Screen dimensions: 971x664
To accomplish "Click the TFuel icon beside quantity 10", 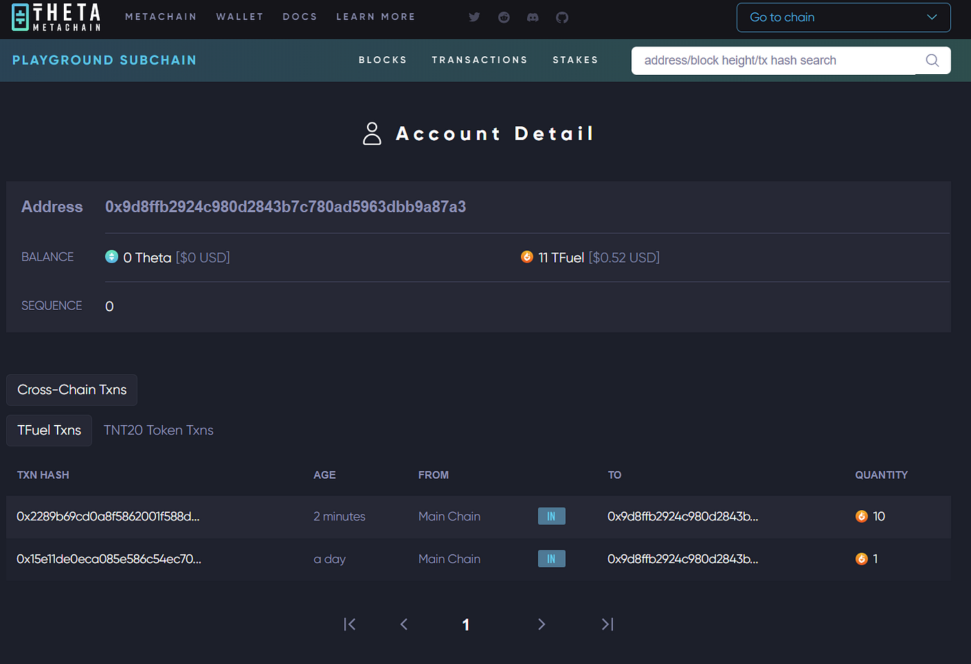I will [x=861, y=516].
